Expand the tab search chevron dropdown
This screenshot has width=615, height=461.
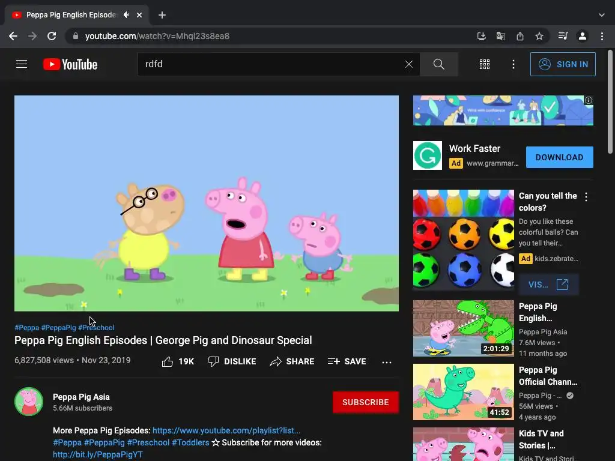pyautogui.click(x=602, y=15)
